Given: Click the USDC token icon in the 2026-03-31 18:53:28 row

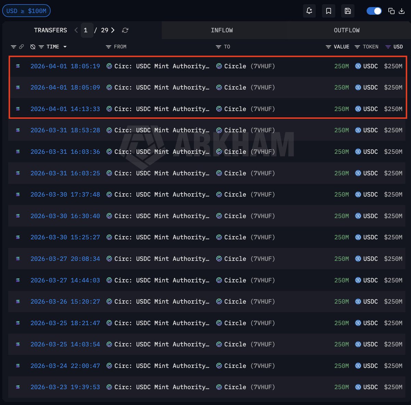Looking at the screenshot, I should (x=358, y=130).
